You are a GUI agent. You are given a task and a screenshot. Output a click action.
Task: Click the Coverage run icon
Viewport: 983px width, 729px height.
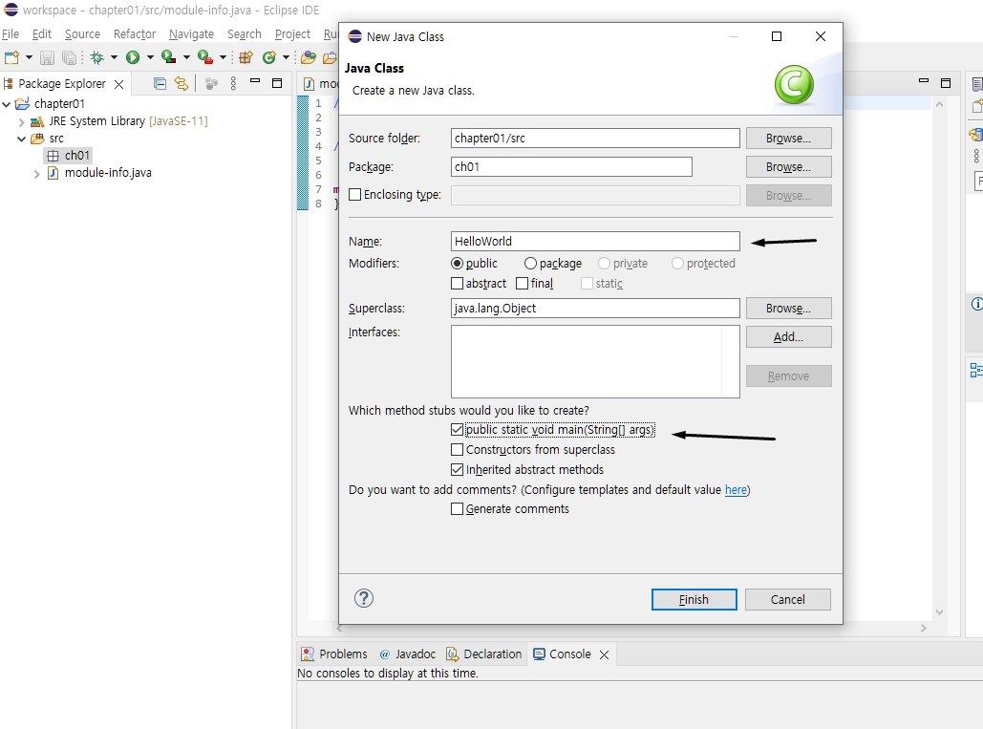168,57
